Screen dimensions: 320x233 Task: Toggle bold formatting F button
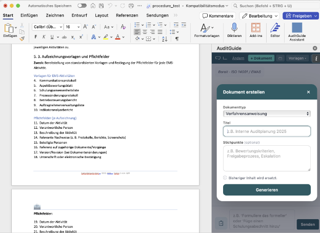[x=36, y=37]
